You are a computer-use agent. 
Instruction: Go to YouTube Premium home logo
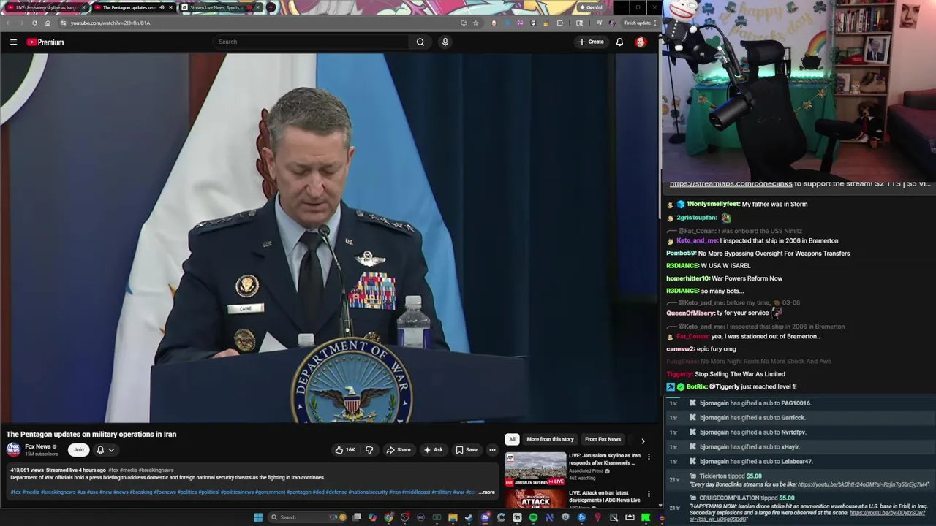[45, 42]
